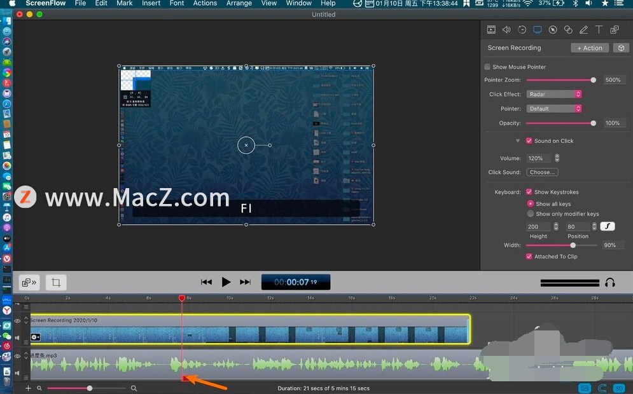Open the File menu
633x394 pixels.
[x=80, y=3]
